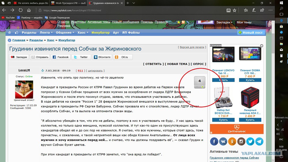Open the Рамблер — медийн bookmark
This screenshot has width=288, height=162.
pos(30,18)
